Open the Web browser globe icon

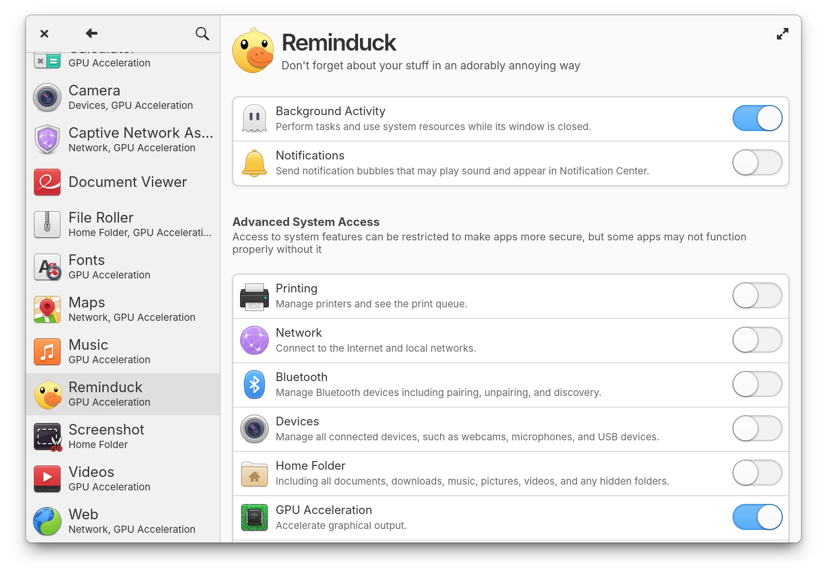(x=47, y=521)
